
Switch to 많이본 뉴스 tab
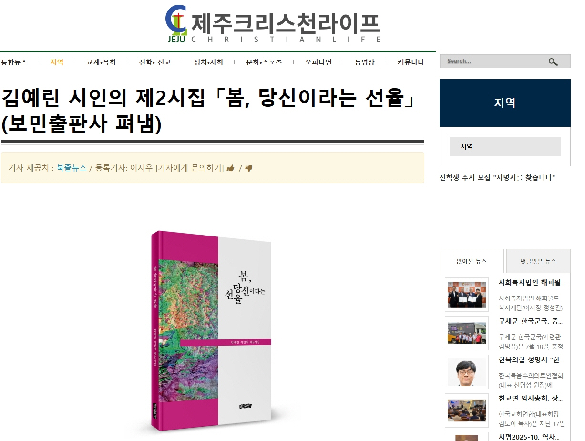coord(472,261)
